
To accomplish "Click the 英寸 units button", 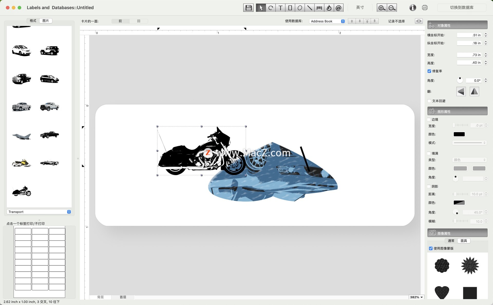I will tap(360, 8).
